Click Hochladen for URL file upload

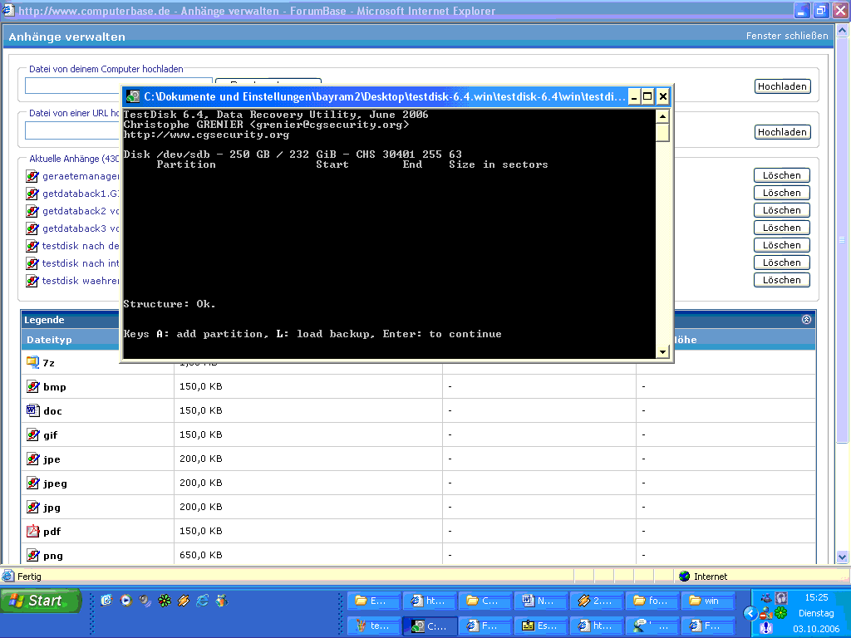782,132
